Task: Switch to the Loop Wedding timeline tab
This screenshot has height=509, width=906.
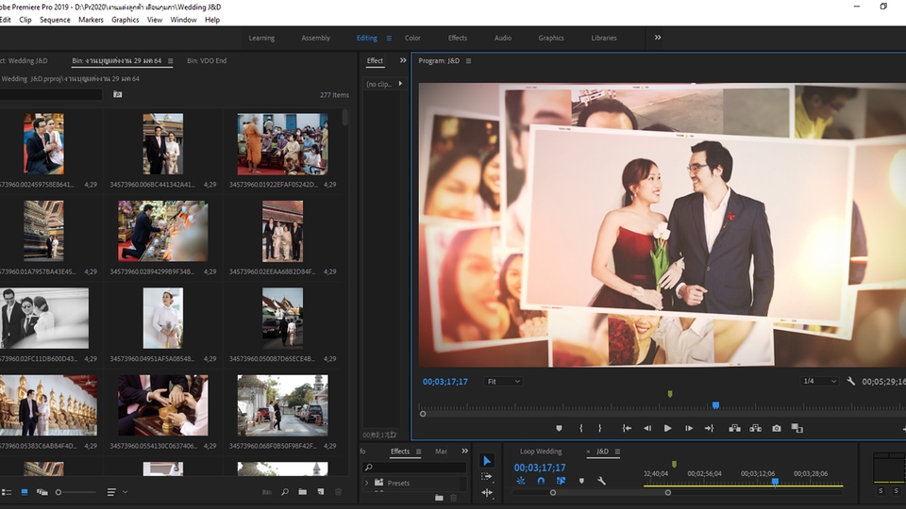Action: [540, 452]
